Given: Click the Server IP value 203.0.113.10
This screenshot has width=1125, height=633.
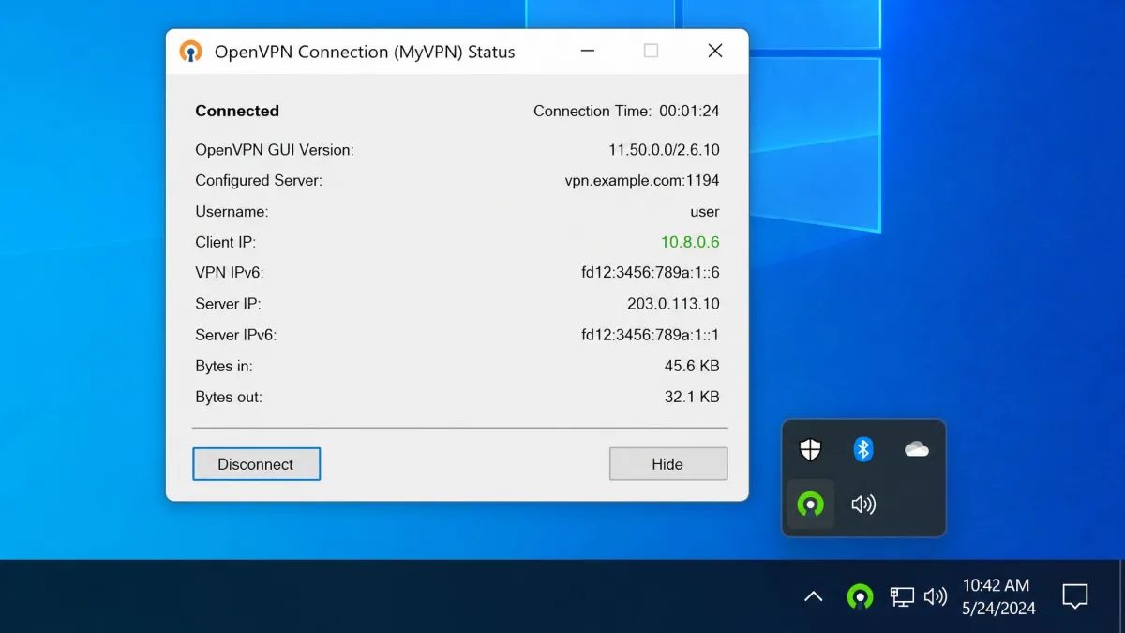Looking at the screenshot, I should pyautogui.click(x=673, y=304).
